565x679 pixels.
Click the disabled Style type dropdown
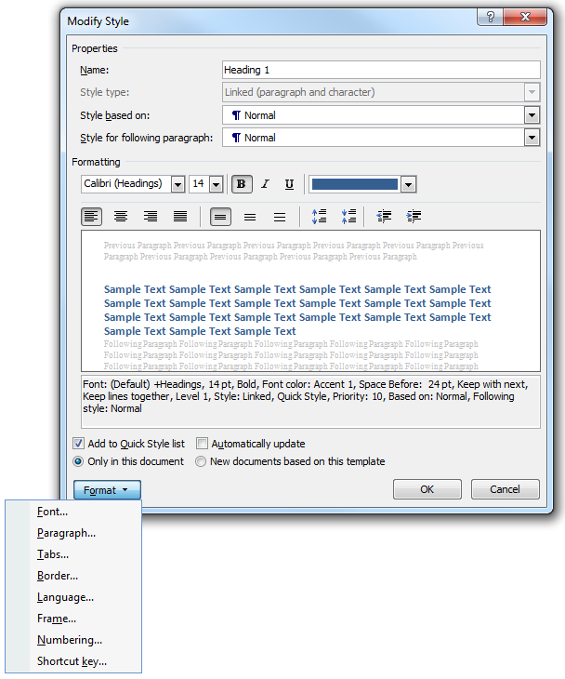tap(381, 92)
